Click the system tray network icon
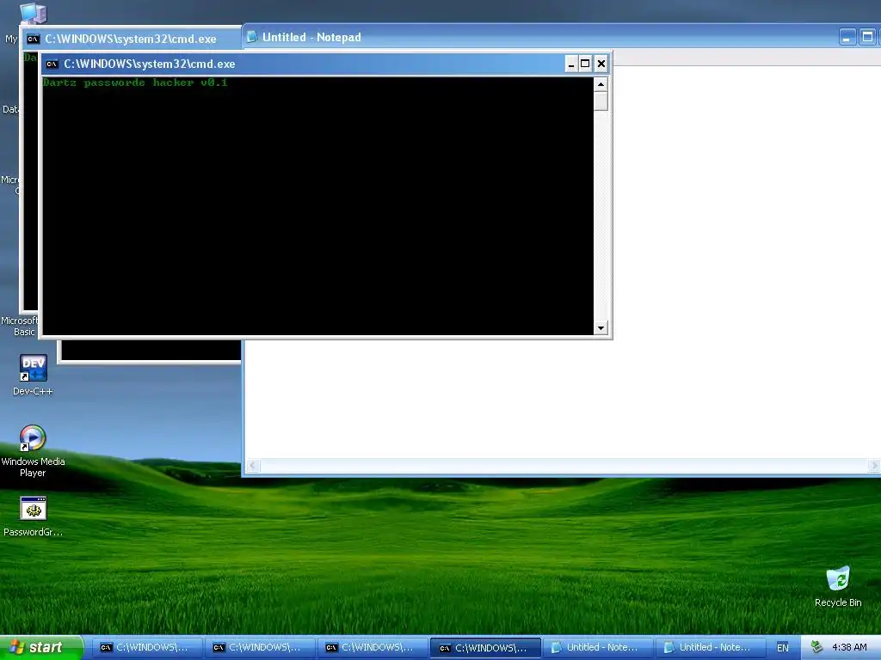Screen dimensions: 881x660 [817, 647]
